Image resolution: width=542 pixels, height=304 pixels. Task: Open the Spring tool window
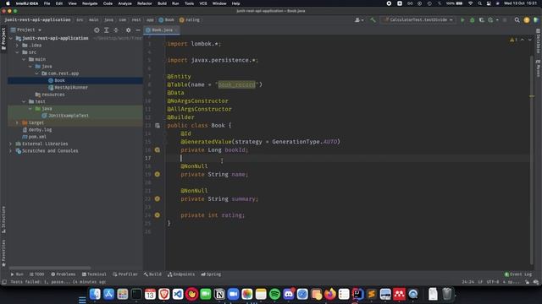click(211, 274)
